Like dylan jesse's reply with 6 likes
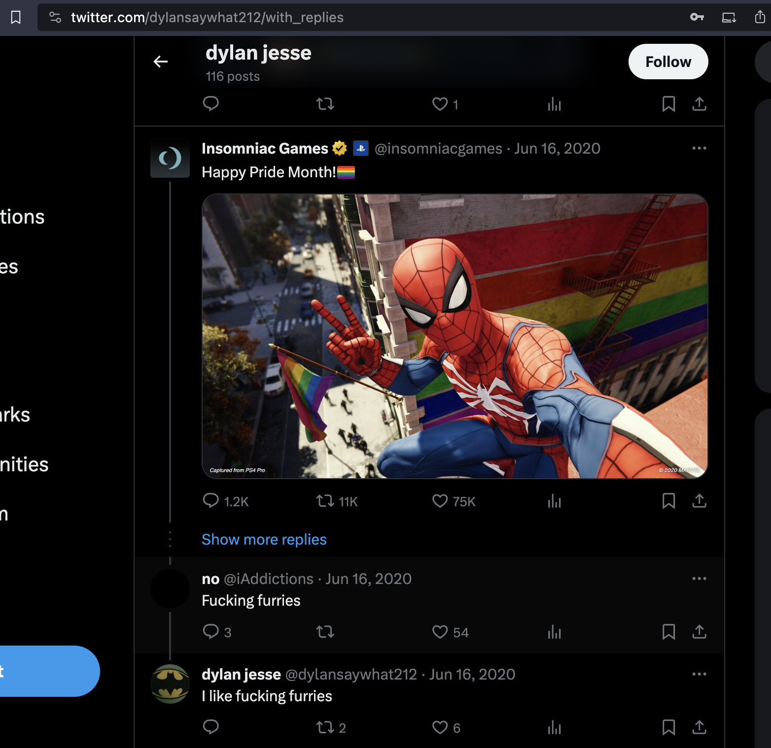 click(x=446, y=727)
